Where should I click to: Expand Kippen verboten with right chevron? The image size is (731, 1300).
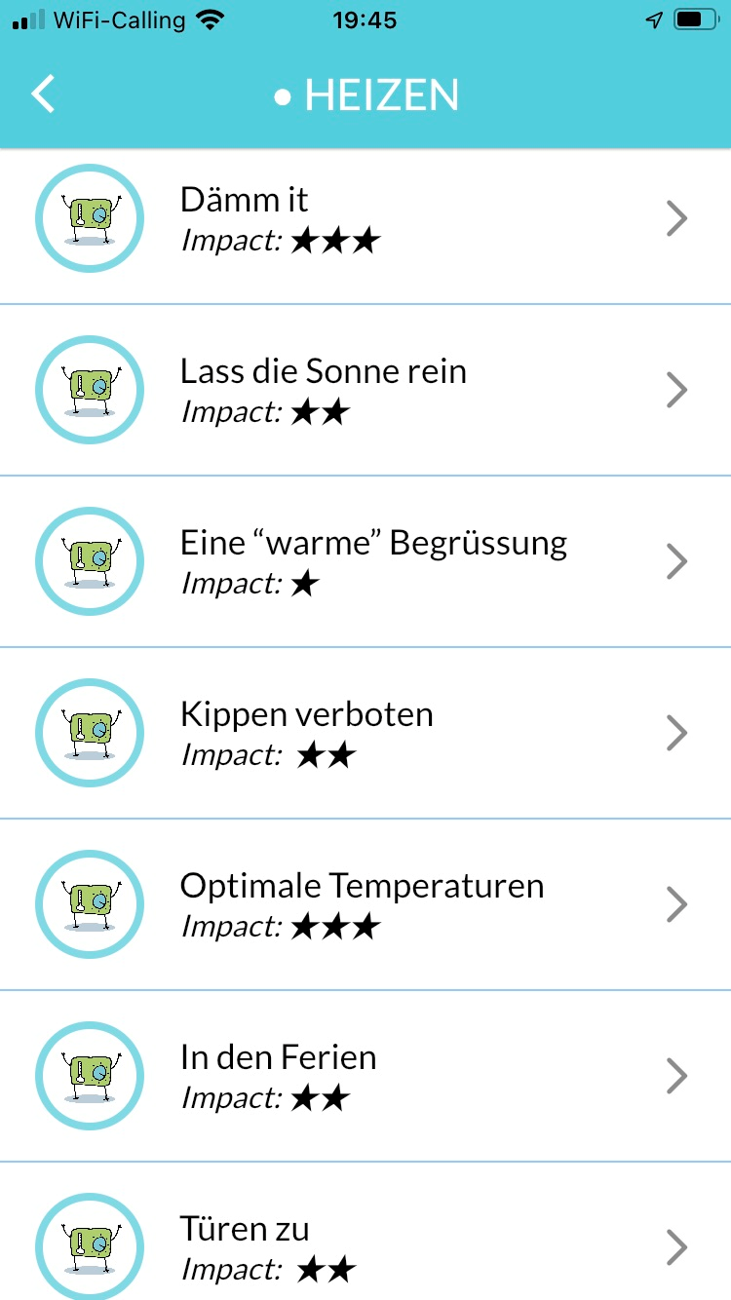tap(676, 733)
